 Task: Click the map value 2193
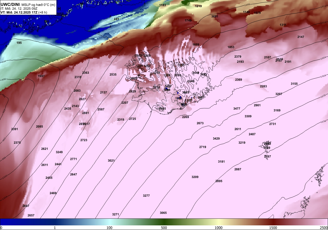pyautogui.click(x=240, y=62)
